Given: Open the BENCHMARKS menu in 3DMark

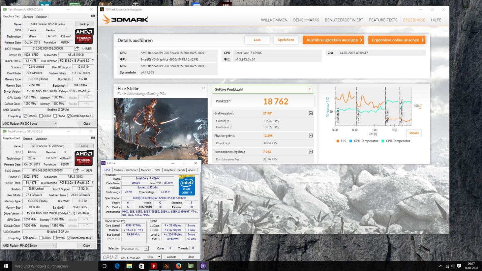Looking at the screenshot, I should tap(306, 20).
